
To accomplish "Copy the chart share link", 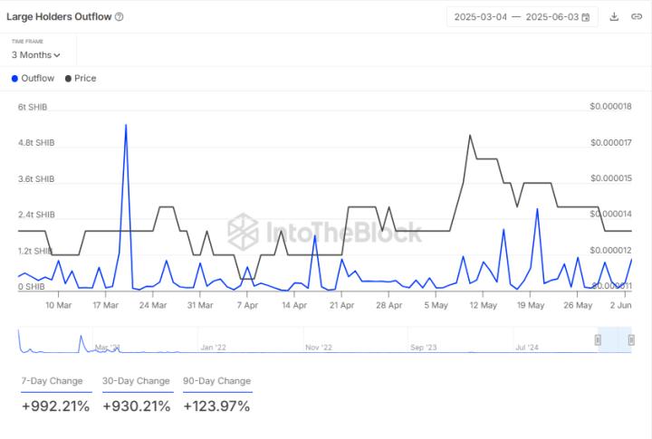I will coord(637,16).
